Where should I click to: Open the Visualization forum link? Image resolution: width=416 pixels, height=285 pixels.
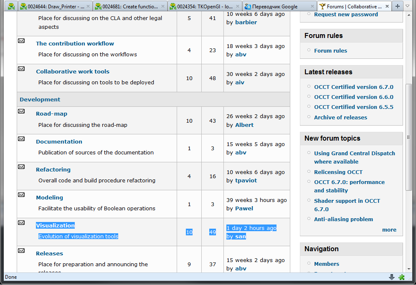point(55,225)
